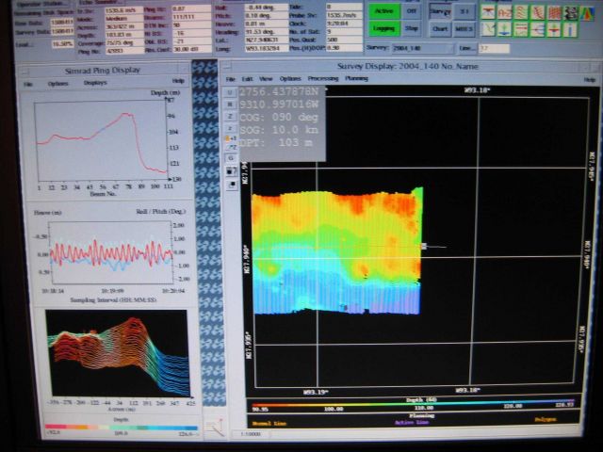Click the solid square tool below 'U'
Screen dimensions: 603x452
point(230,105)
